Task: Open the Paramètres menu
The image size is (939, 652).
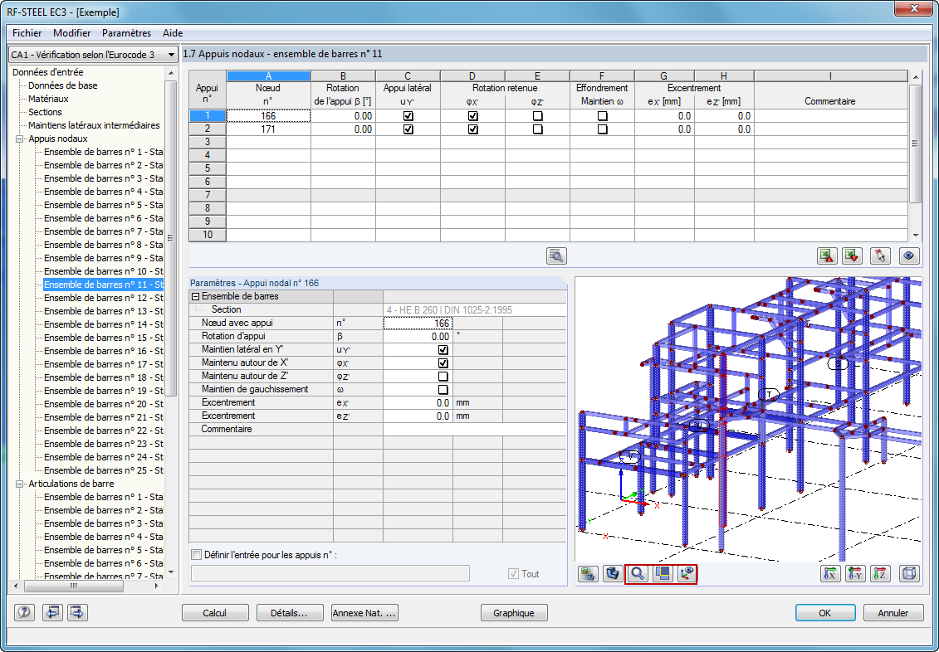Action: 126,33
